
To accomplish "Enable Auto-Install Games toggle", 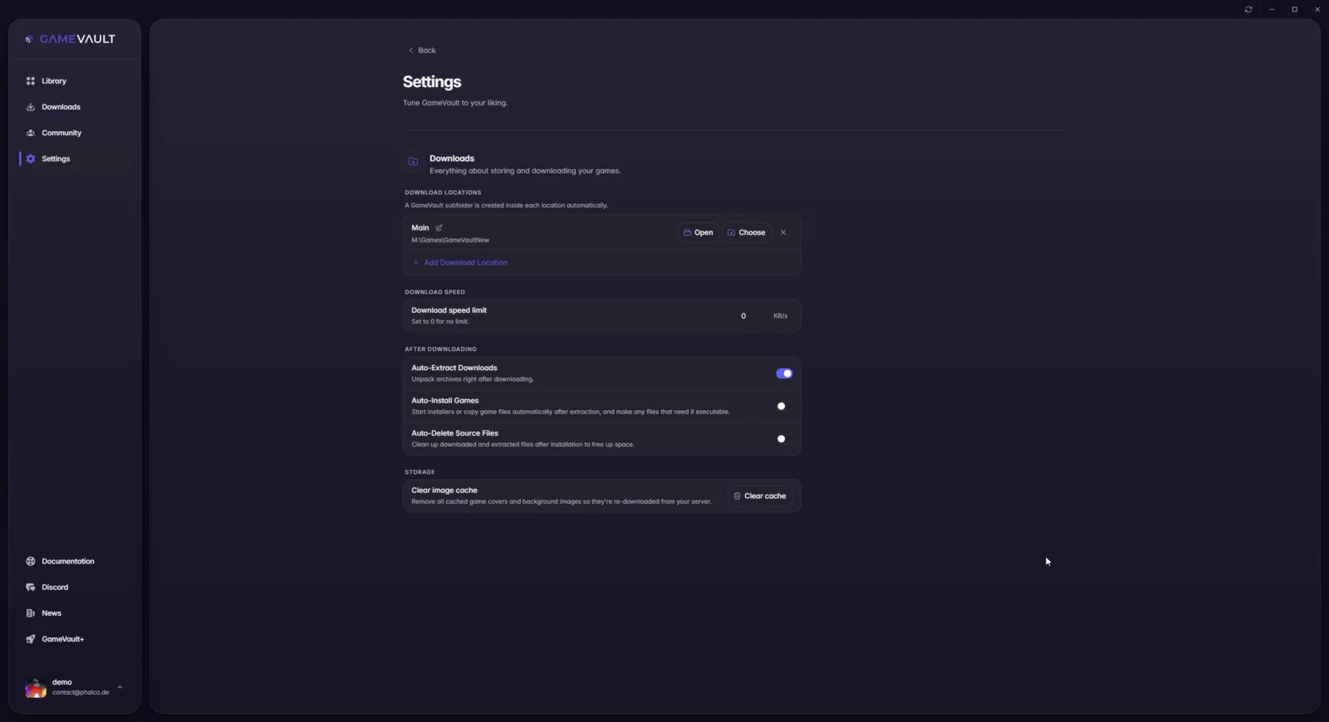I will (x=784, y=407).
